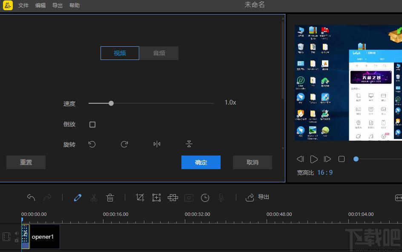Select the edit pencil tool
Image resolution: width=402 pixels, height=252 pixels.
[78, 198]
